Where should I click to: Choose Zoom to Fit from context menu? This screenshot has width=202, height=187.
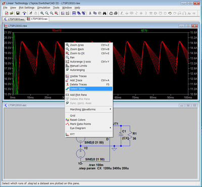(89, 53)
